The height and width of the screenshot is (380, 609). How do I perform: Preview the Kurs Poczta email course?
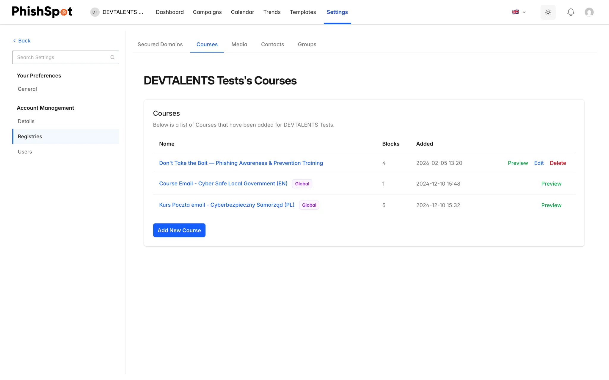pos(551,205)
